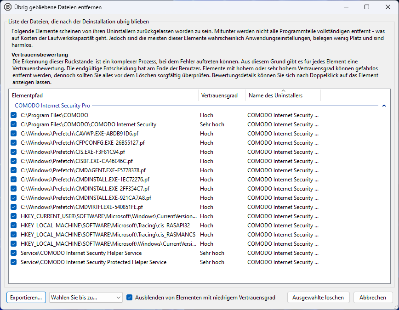Click the Exportieren... button
The width and height of the screenshot is (399, 310).
[26, 297]
